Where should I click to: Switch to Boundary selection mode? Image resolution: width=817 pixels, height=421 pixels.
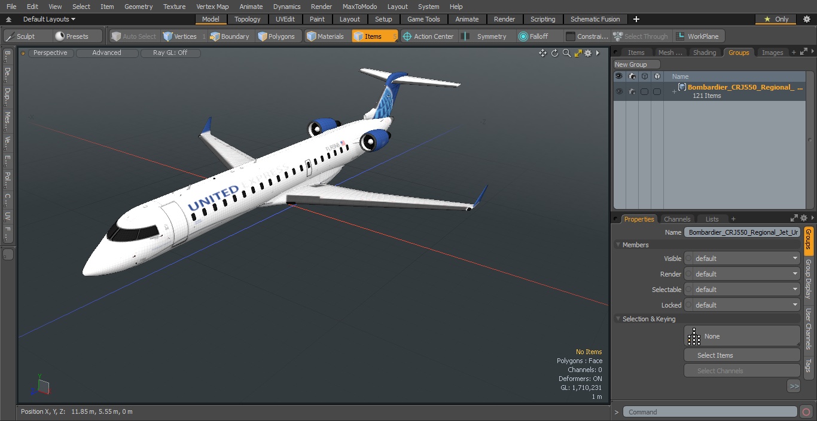(x=230, y=36)
